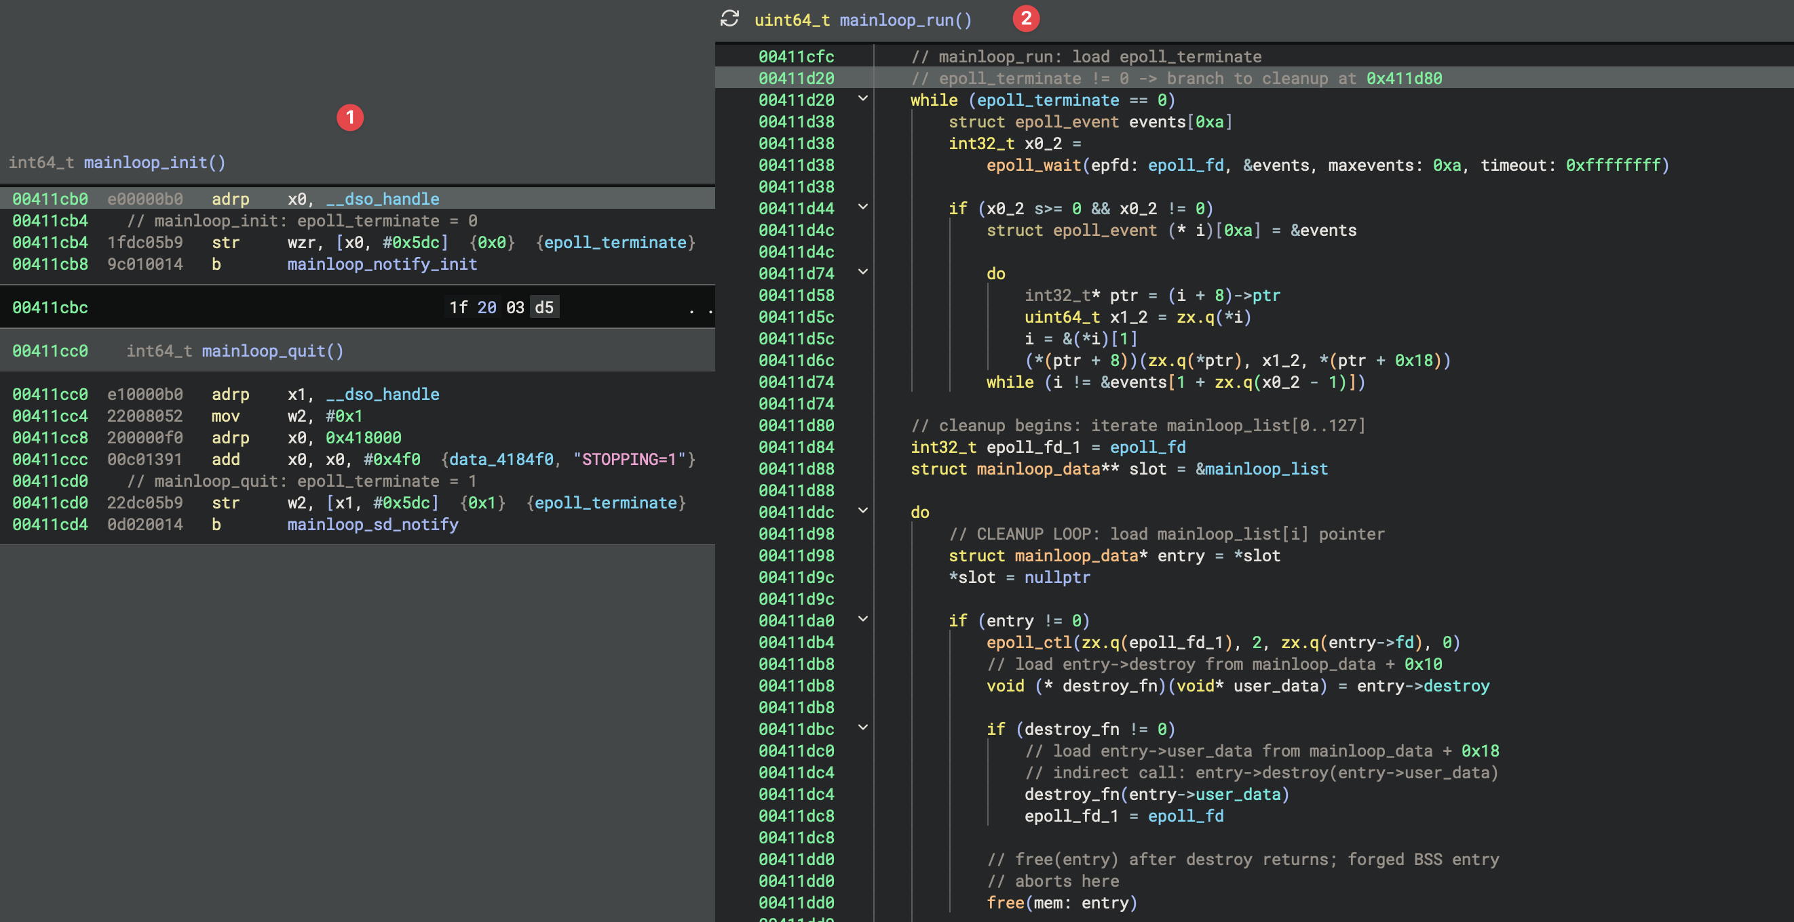The height and width of the screenshot is (922, 1794).
Task: Select address 00411cb0 in disassembly
Action: (50, 199)
